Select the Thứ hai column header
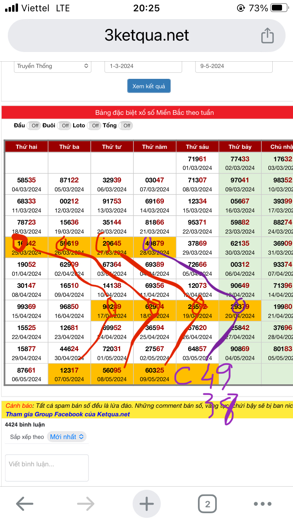This screenshot has width=293, height=521. tap(27, 147)
